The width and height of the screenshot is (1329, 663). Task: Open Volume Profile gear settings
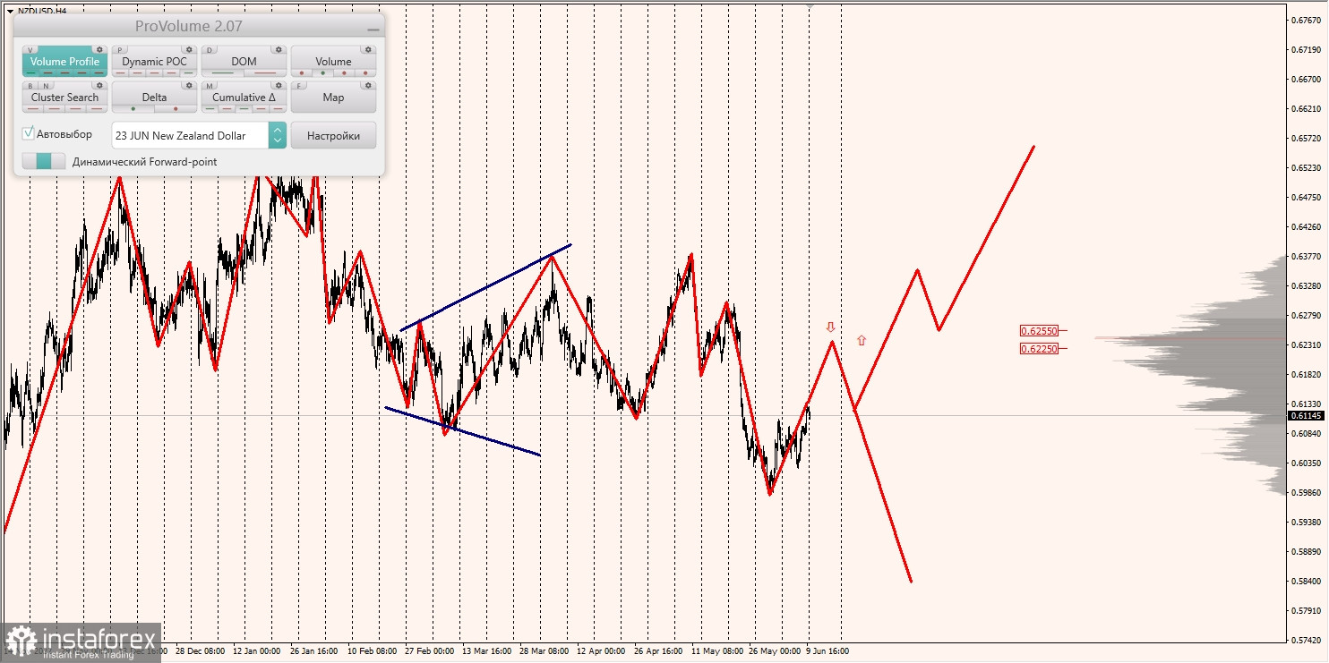point(99,50)
